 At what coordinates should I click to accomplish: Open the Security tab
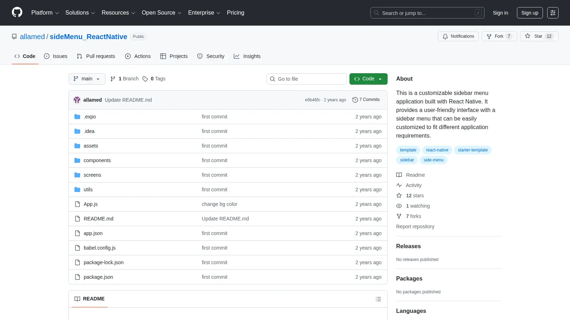point(211,56)
